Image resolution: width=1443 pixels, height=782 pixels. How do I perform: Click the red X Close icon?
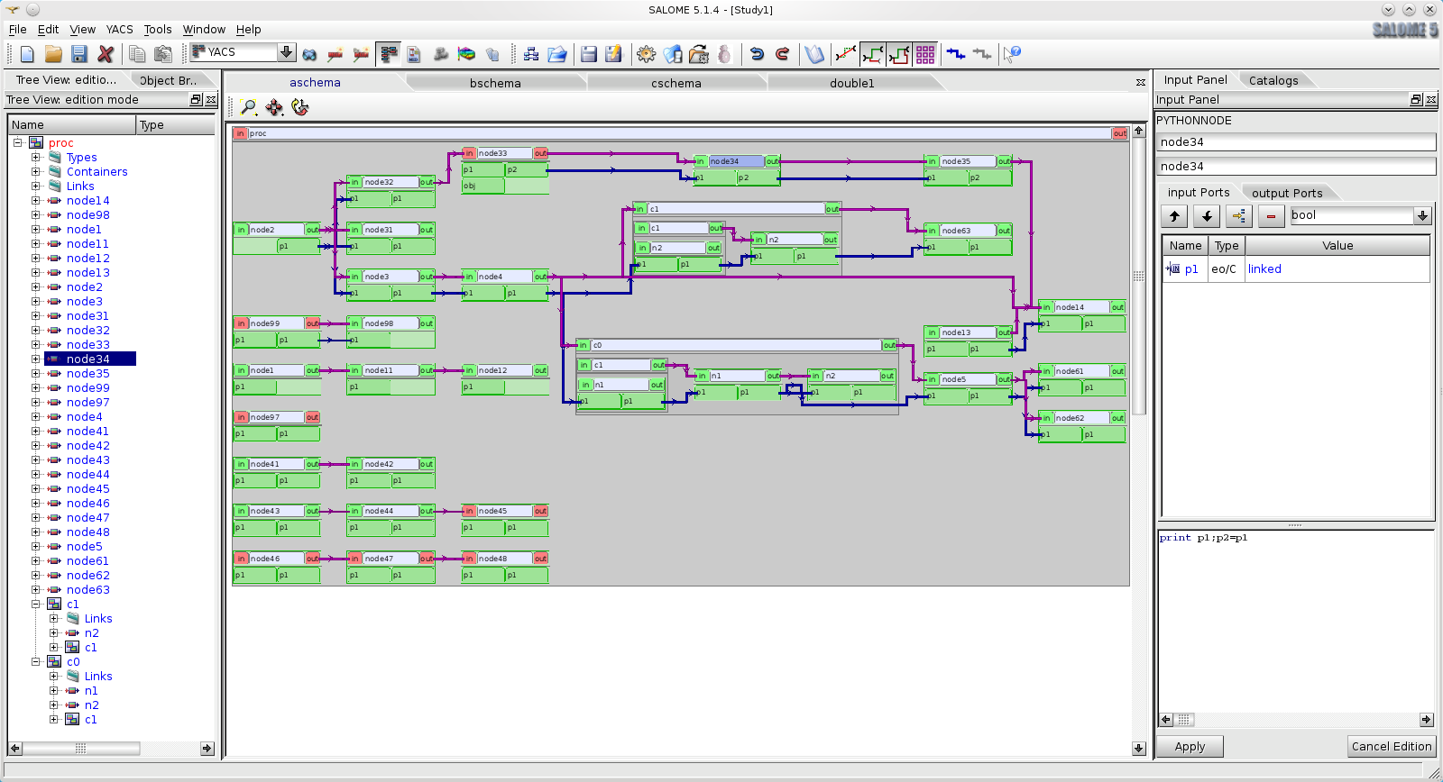[x=106, y=54]
